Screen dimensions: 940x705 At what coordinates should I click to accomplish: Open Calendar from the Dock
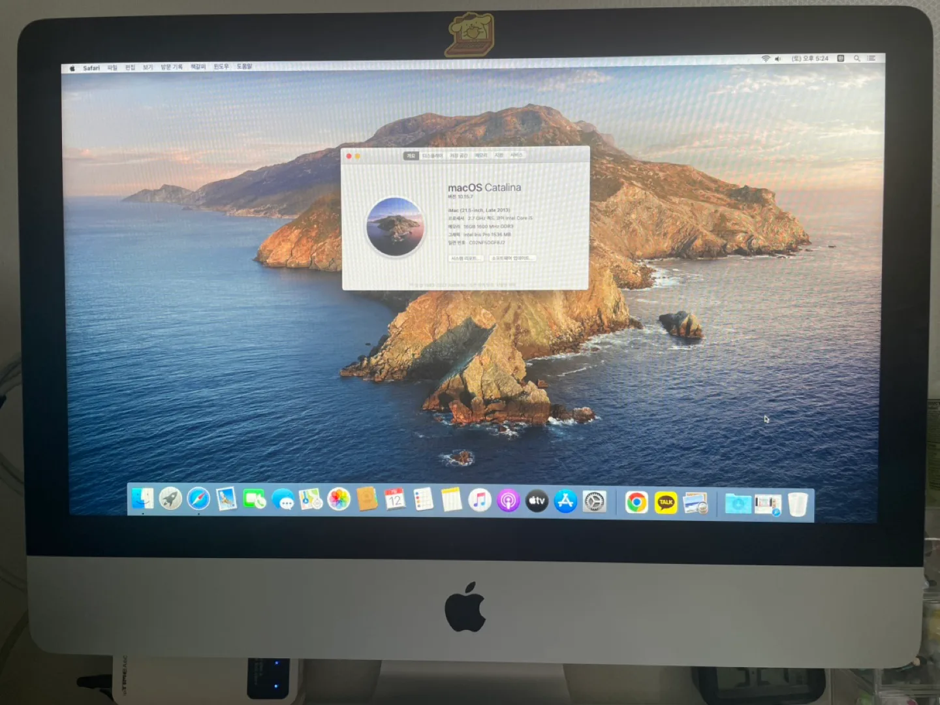click(395, 500)
